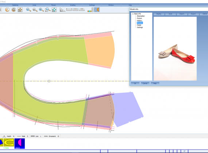Click the orange G icon in toolbar
This screenshot has width=208, height=153.
(14, 10)
